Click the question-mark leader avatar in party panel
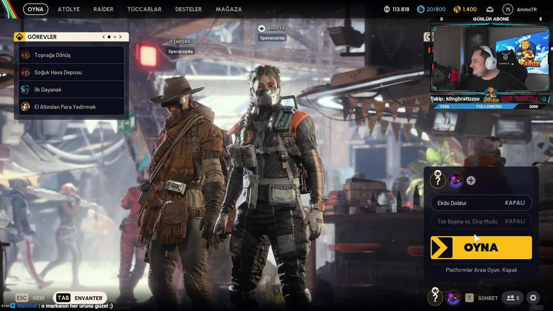Image resolution: width=553 pixels, height=311 pixels. point(438,180)
